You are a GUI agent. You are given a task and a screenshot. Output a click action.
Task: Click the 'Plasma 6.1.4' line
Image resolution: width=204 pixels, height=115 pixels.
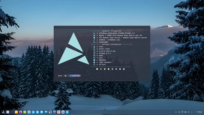pyautogui.click(x=105, y=53)
